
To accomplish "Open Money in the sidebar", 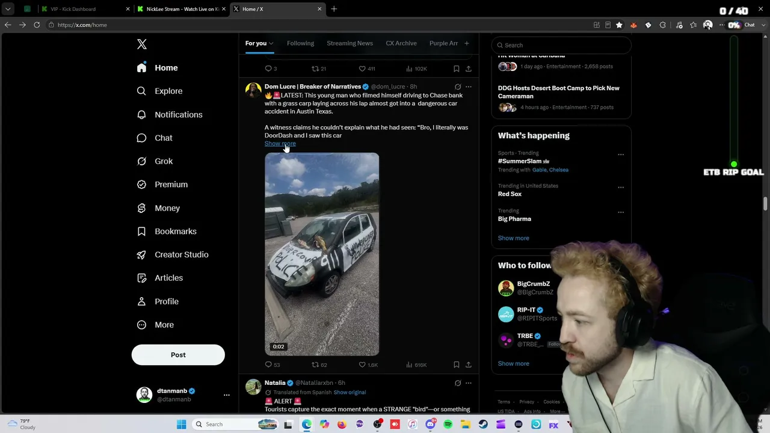I will [158, 208].
